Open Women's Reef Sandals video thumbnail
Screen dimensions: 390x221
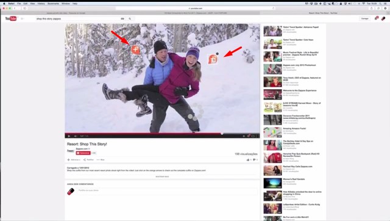272,183
